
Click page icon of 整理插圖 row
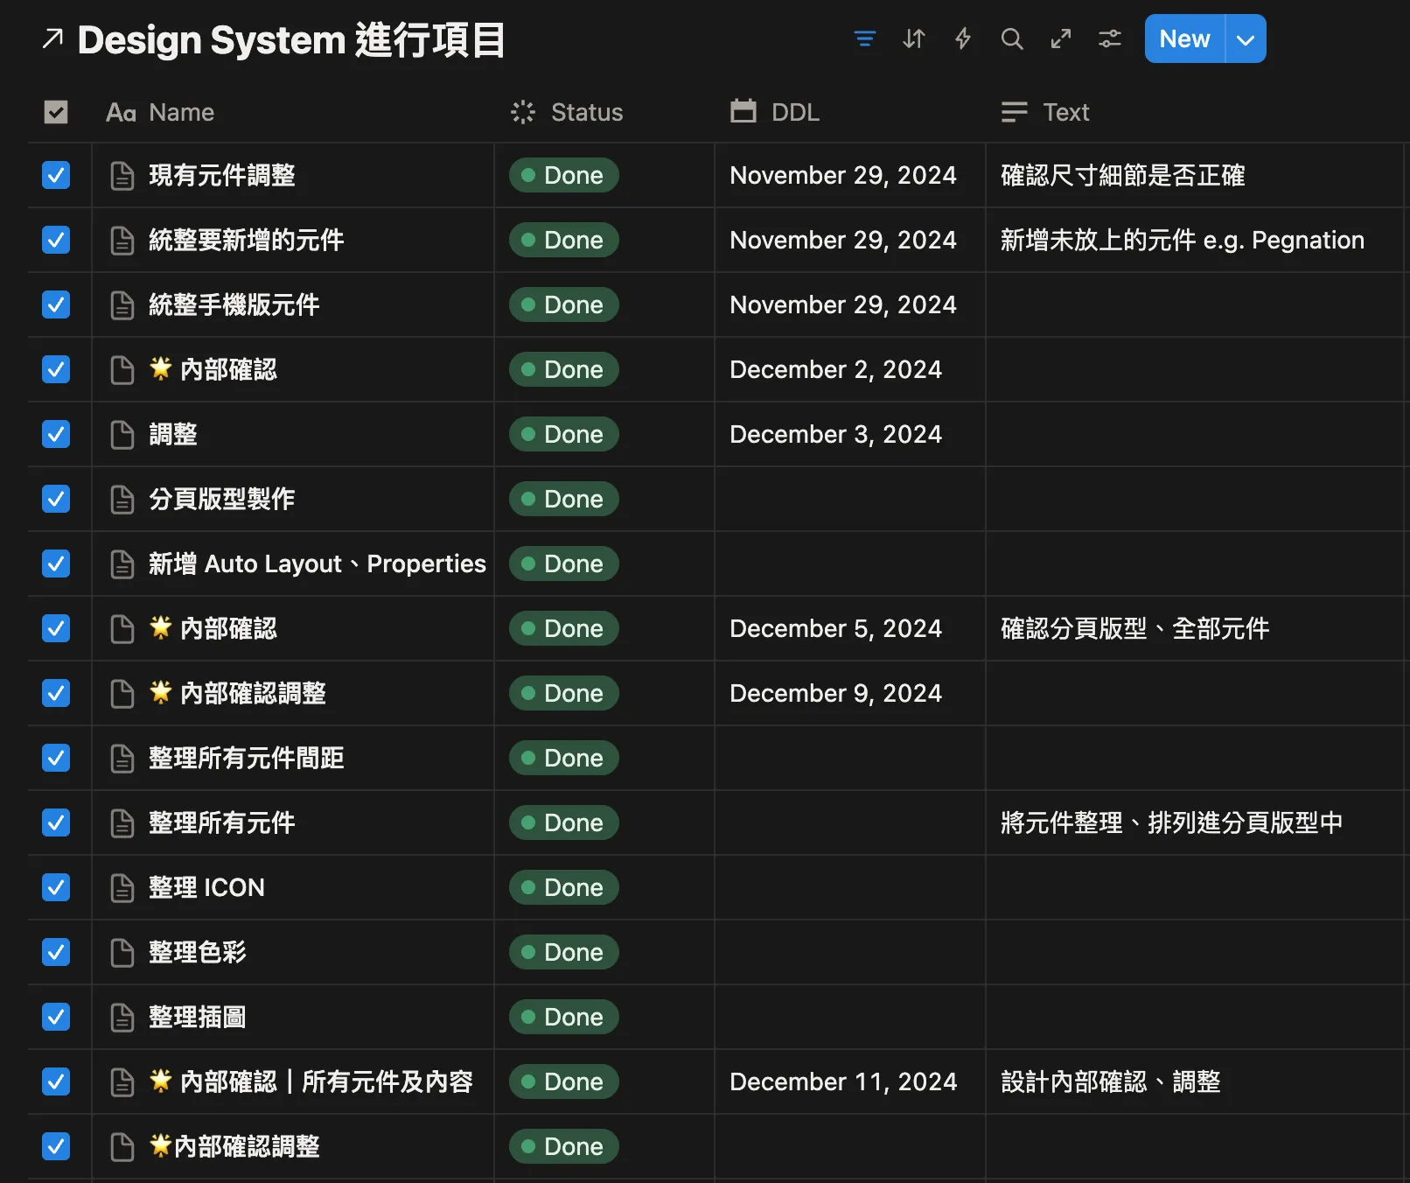tap(122, 1018)
